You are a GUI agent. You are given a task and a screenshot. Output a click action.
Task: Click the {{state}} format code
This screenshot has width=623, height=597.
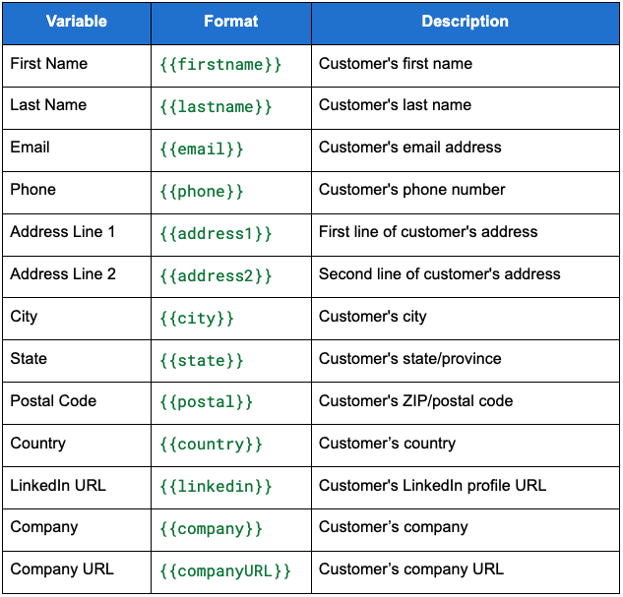(202, 361)
